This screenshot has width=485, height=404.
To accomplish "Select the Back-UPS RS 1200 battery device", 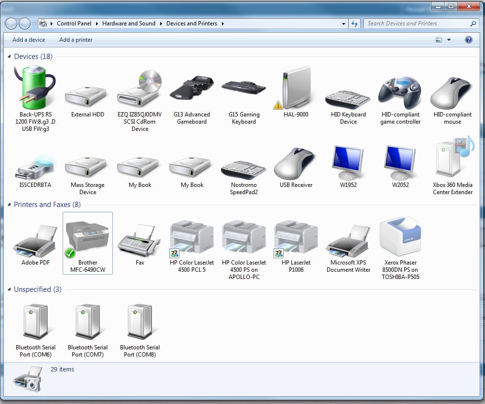I will coord(35,98).
